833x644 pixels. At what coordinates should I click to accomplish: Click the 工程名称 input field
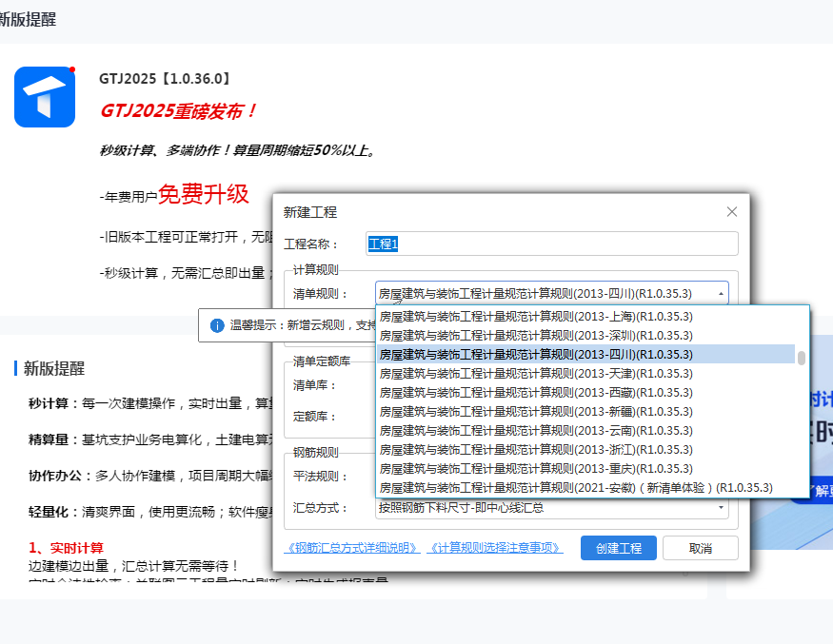pos(552,244)
